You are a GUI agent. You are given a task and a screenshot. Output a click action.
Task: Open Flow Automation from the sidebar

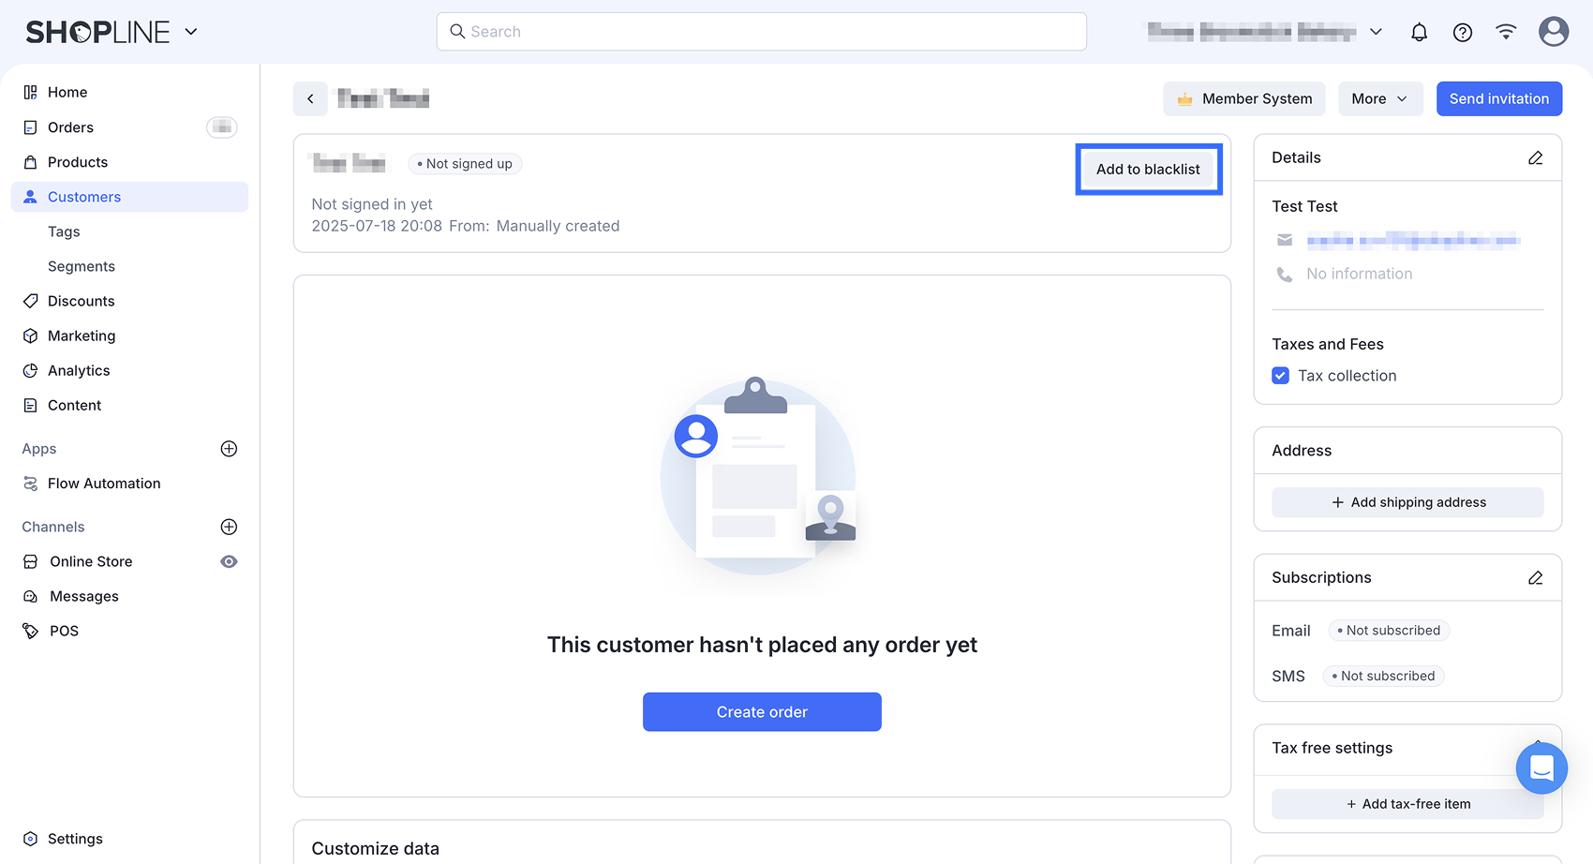[103, 483]
